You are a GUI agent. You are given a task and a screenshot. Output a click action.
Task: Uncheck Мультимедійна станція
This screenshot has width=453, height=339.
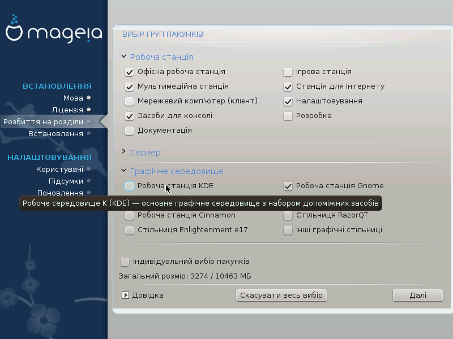(x=130, y=86)
